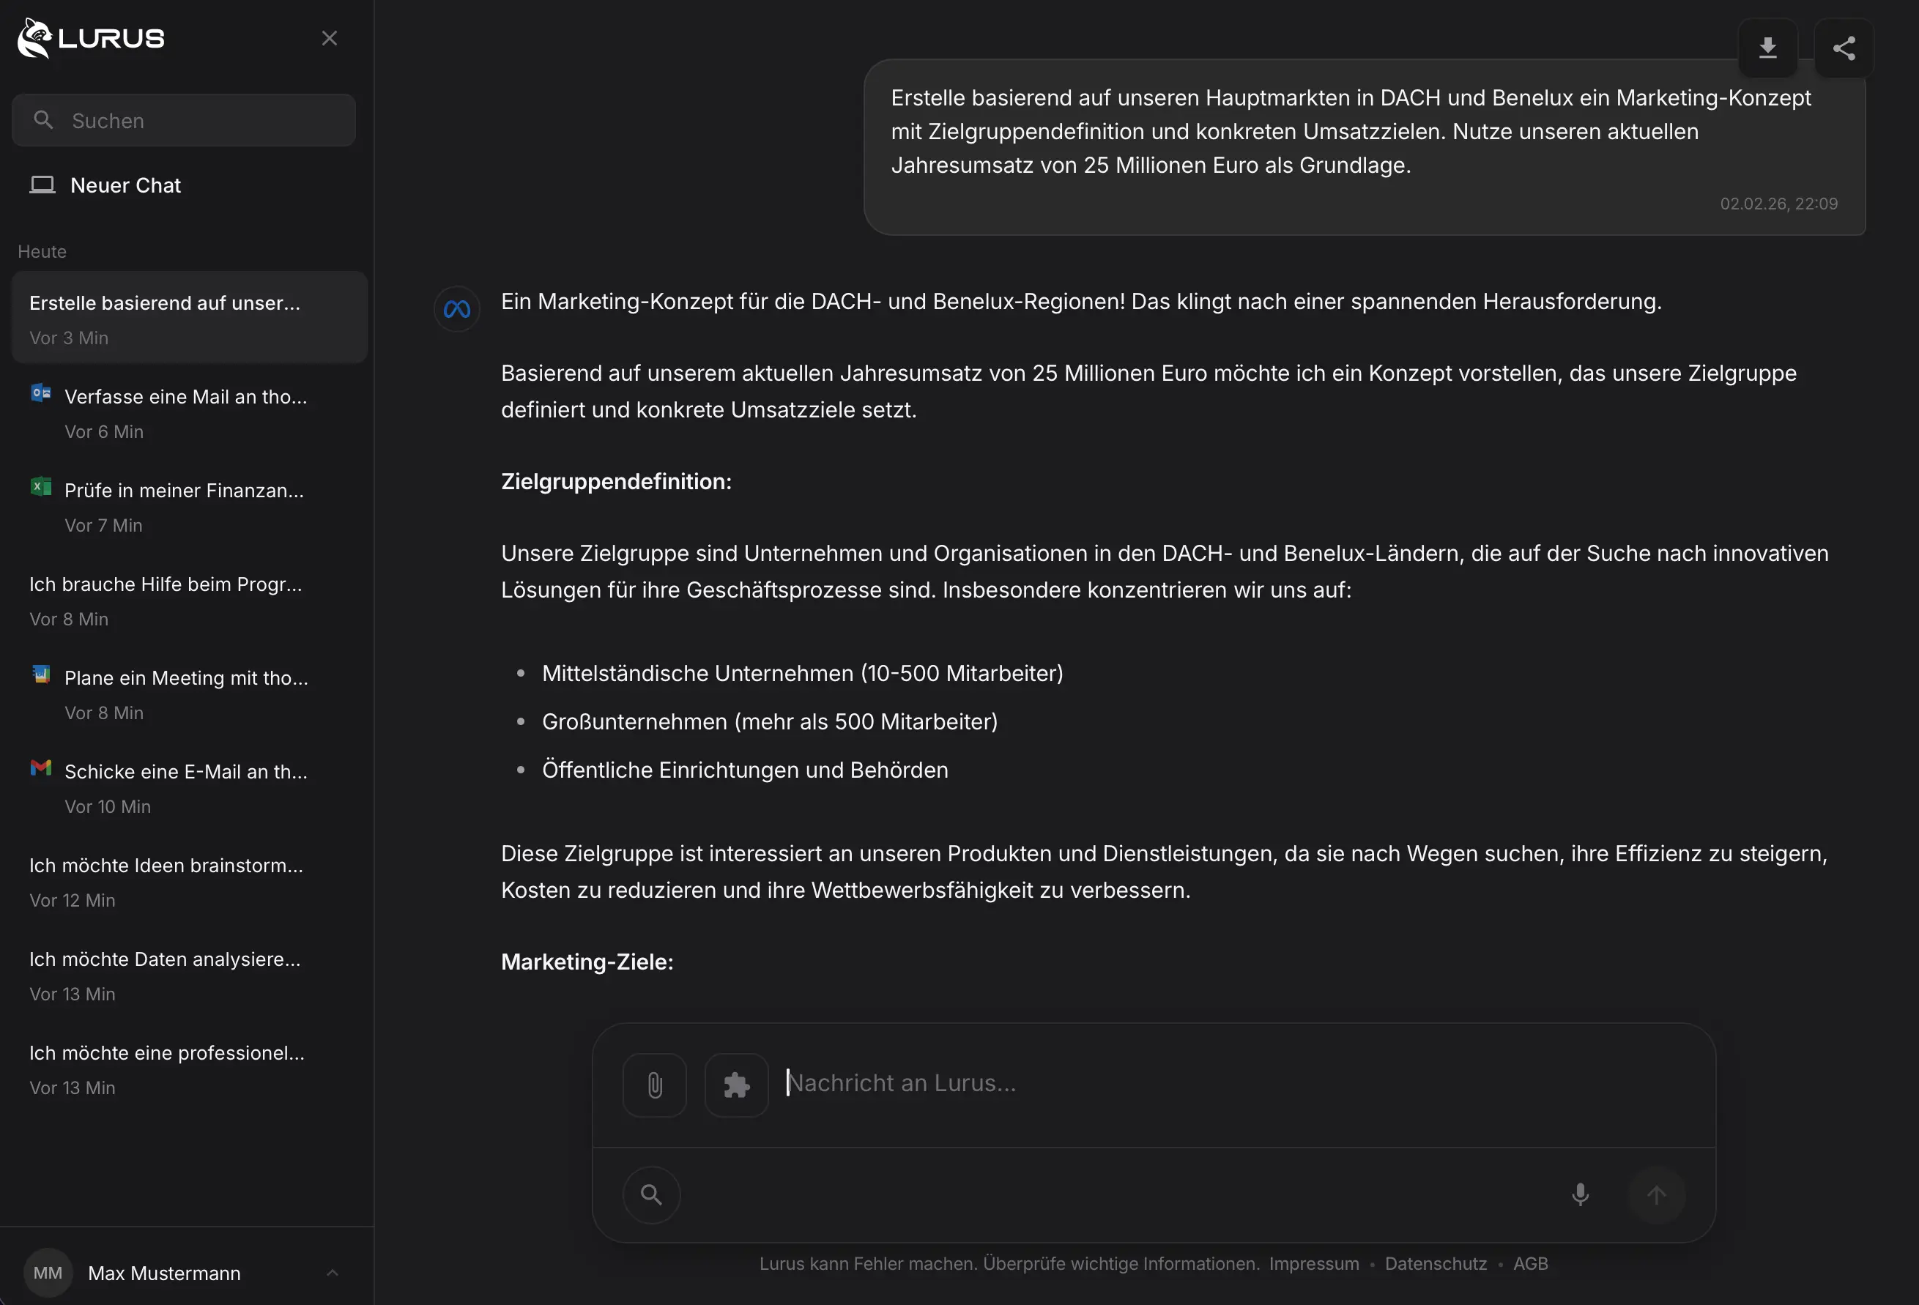The width and height of the screenshot is (1919, 1305).
Task: Click the paperclip attachment icon
Action: tap(654, 1085)
